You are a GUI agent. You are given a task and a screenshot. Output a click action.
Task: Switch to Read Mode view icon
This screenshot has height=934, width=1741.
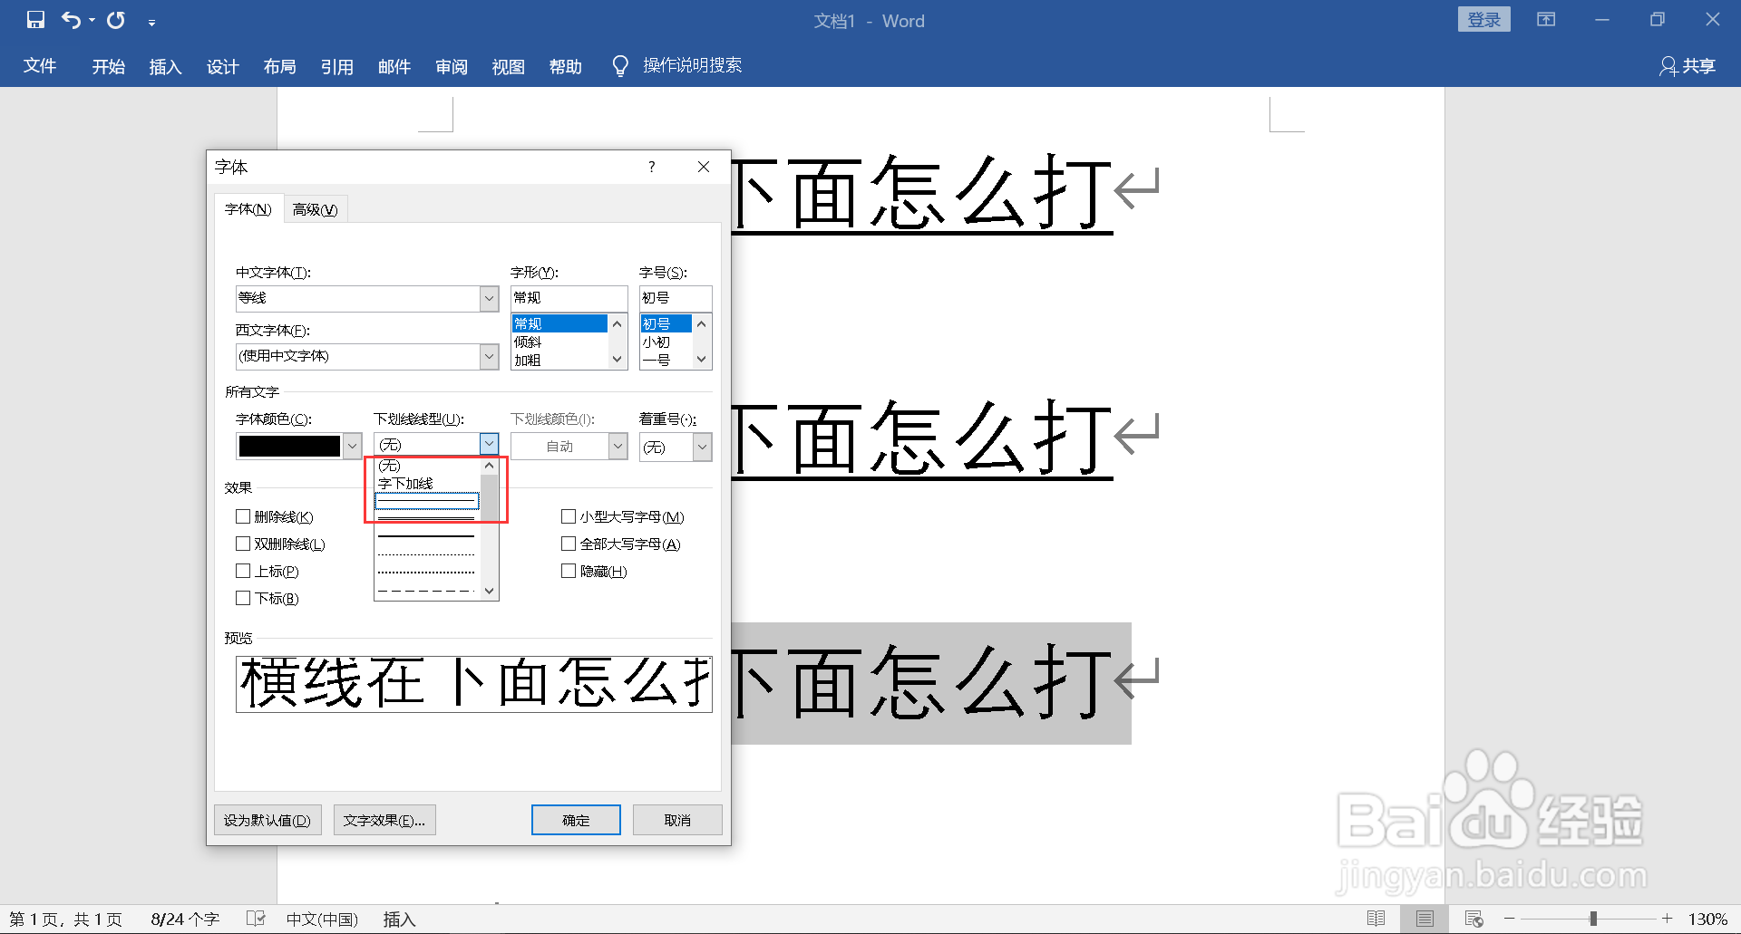point(1376,918)
